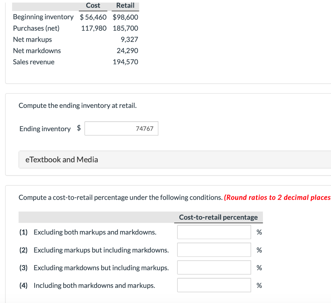Click the 24,290 net markdowns value
The height and width of the screenshot is (303, 331).
[x=127, y=51]
